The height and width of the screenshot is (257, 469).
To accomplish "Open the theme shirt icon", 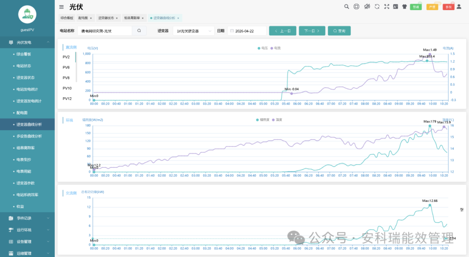I will click(404, 7).
